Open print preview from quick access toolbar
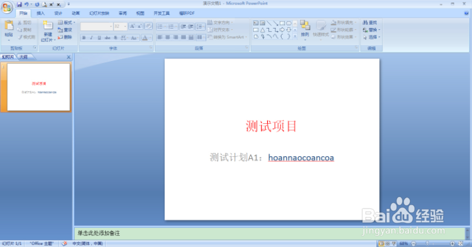 pyautogui.click(x=44, y=4)
